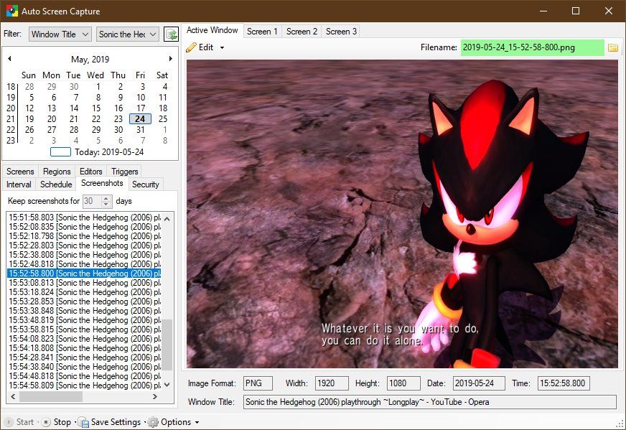Click the Stop capture icon in the bottom toolbar
Image resolution: width=626 pixels, height=430 pixels.
point(45,422)
